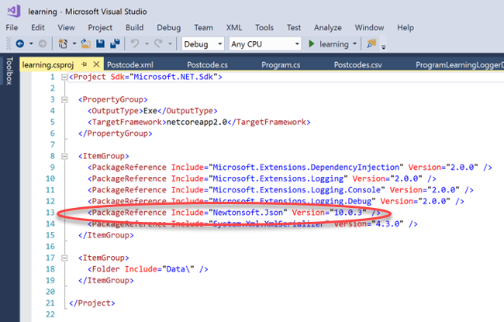Click line number 13 in the gutter
The height and width of the screenshot is (322, 504).
(x=50, y=213)
